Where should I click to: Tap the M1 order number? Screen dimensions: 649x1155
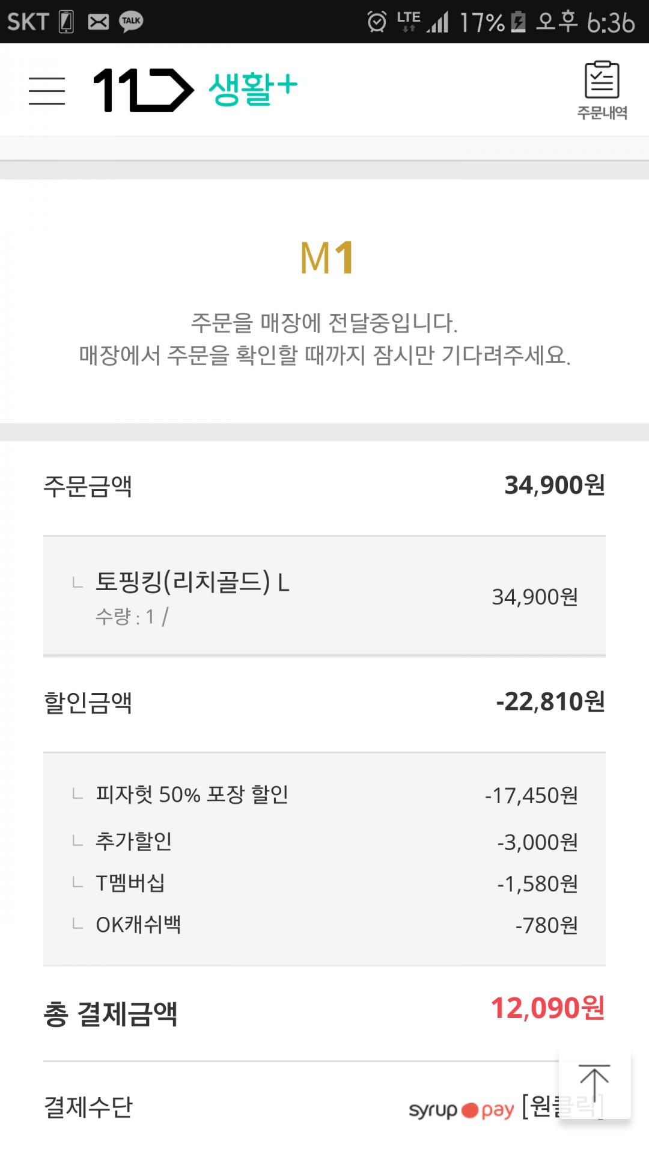[x=328, y=259]
